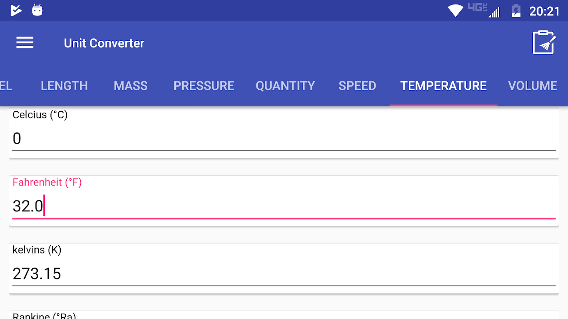The image size is (568, 319).
Task: Tap the Wi-Fi status icon
Action: (x=455, y=11)
